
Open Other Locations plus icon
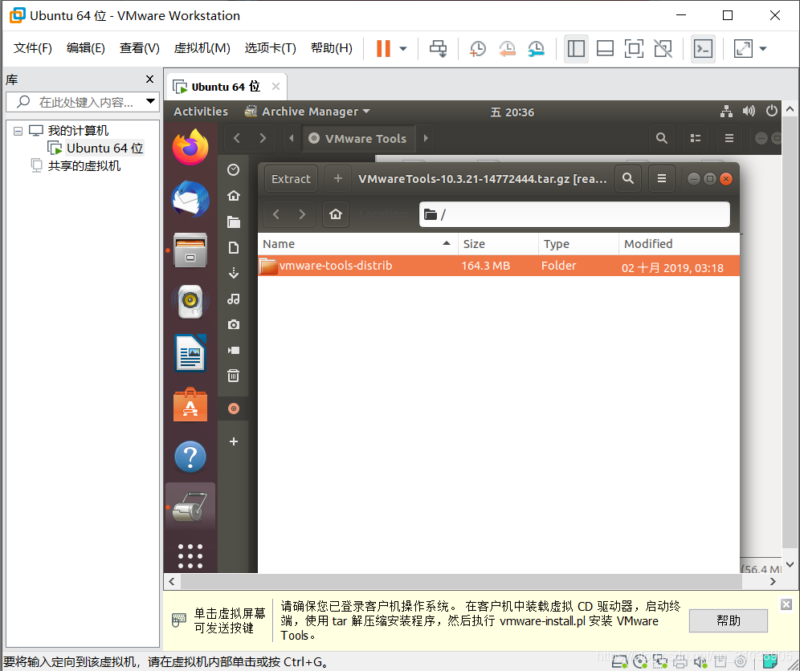point(233,441)
